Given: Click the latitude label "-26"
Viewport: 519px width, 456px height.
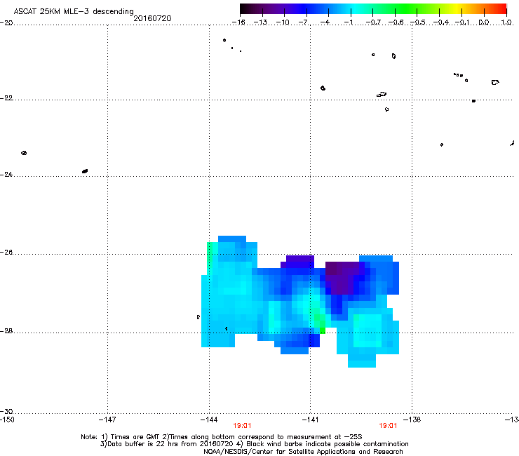Looking at the screenshot, I should 6,253.
